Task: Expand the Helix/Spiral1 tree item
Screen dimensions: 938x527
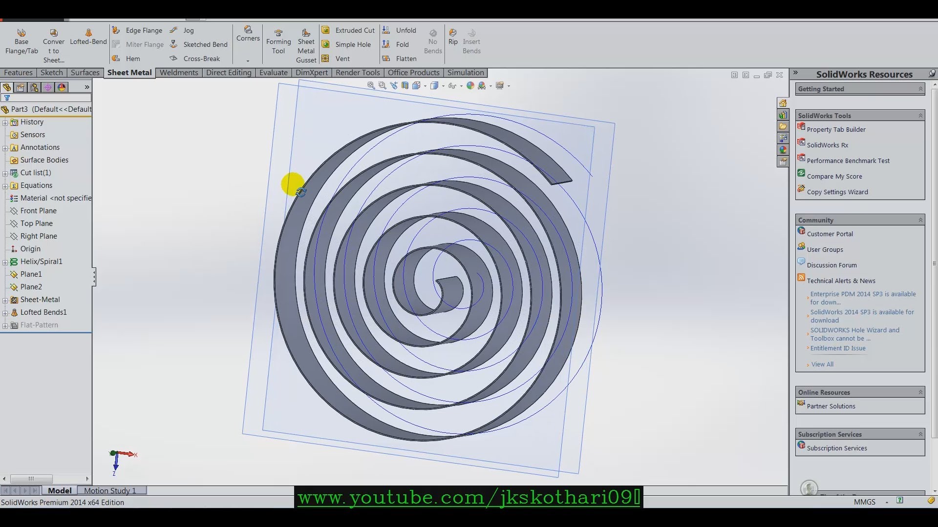Action: pyautogui.click(x=6, y=261)
